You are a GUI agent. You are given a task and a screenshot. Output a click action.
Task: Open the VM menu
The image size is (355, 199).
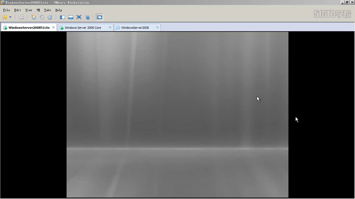[38, 10]
